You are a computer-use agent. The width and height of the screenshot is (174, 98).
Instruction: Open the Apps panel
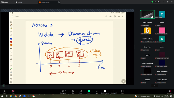97,92
